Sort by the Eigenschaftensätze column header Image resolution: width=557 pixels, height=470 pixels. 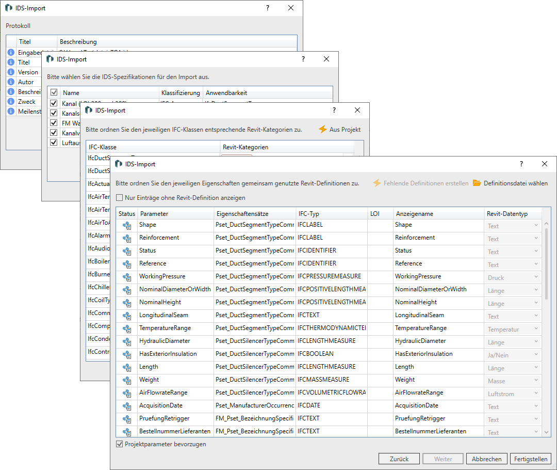pyautogui.click(x=255, y=213)
